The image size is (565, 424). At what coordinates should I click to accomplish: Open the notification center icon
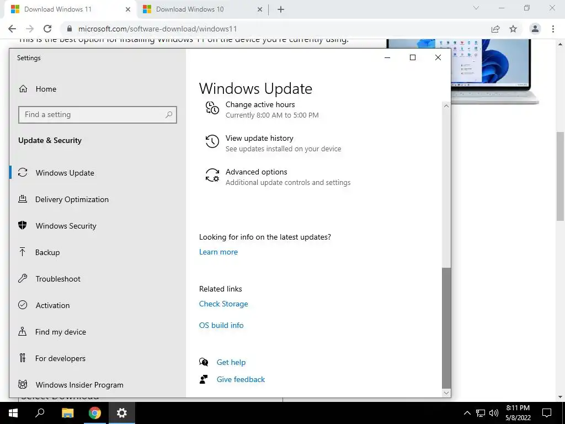[547, 413]
